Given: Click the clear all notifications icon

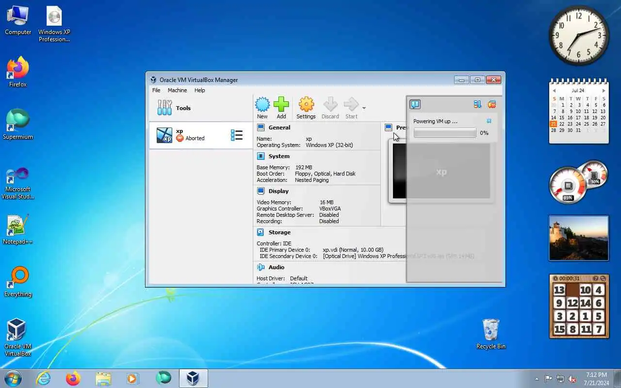Looking at the screenshot, I should pyautogui.click(x=492, y=104).
